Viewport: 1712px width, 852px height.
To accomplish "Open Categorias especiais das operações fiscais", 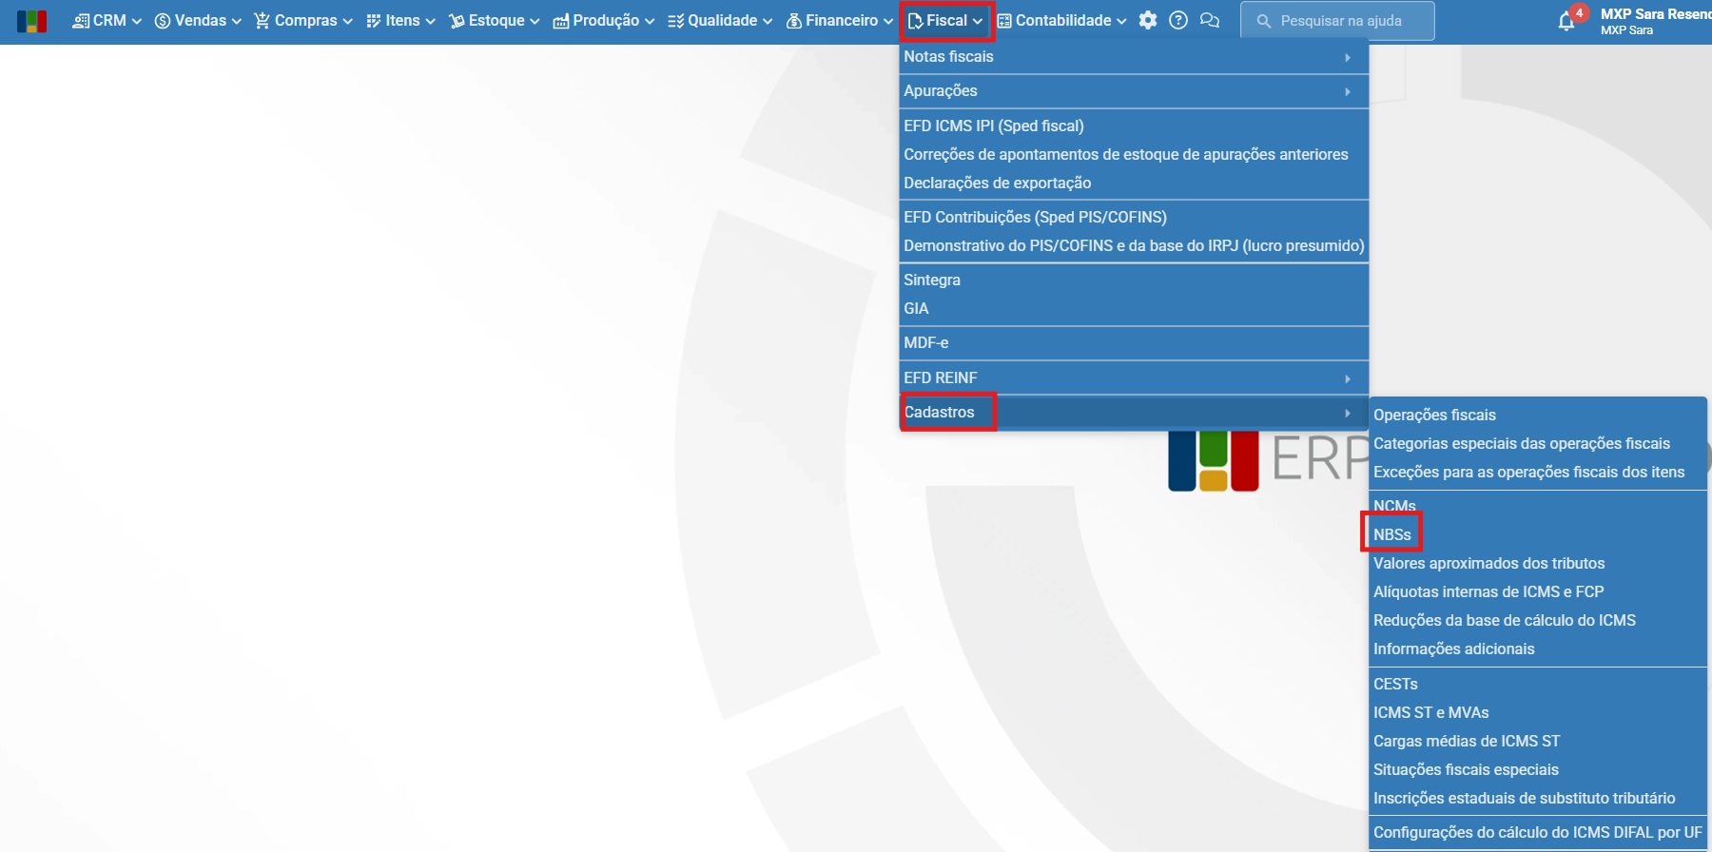I will (1538, 443).
